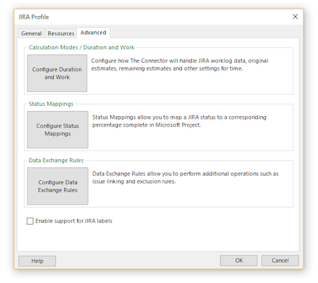Click the Help button
The width and height of the screenshot is (318, 283).
point(37,261)
